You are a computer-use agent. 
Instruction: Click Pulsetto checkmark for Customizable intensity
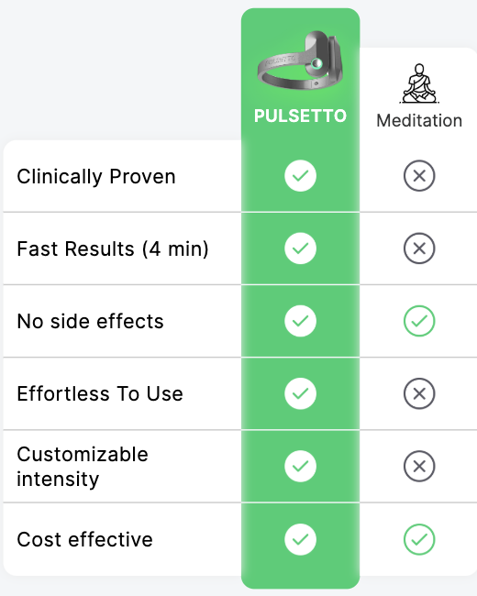(300, 466)
